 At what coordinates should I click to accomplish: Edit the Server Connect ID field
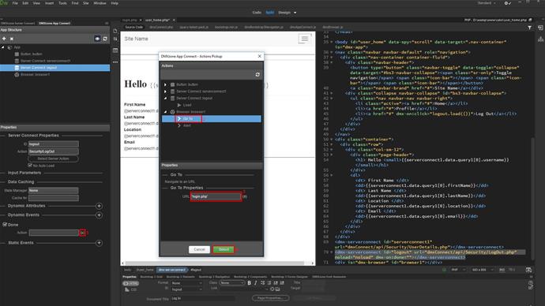point(54,144)
